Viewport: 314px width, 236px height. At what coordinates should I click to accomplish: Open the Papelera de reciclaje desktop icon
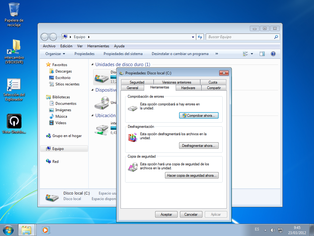14,10
